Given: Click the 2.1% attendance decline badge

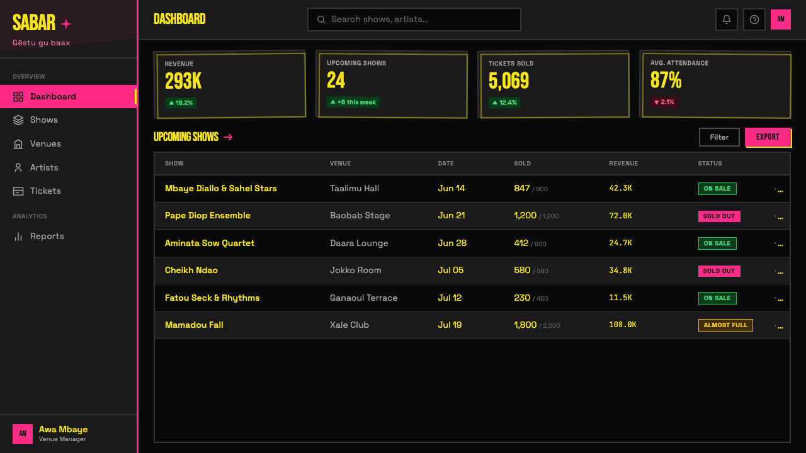Looking at the screenshot, I should click(x=664, y=102).
